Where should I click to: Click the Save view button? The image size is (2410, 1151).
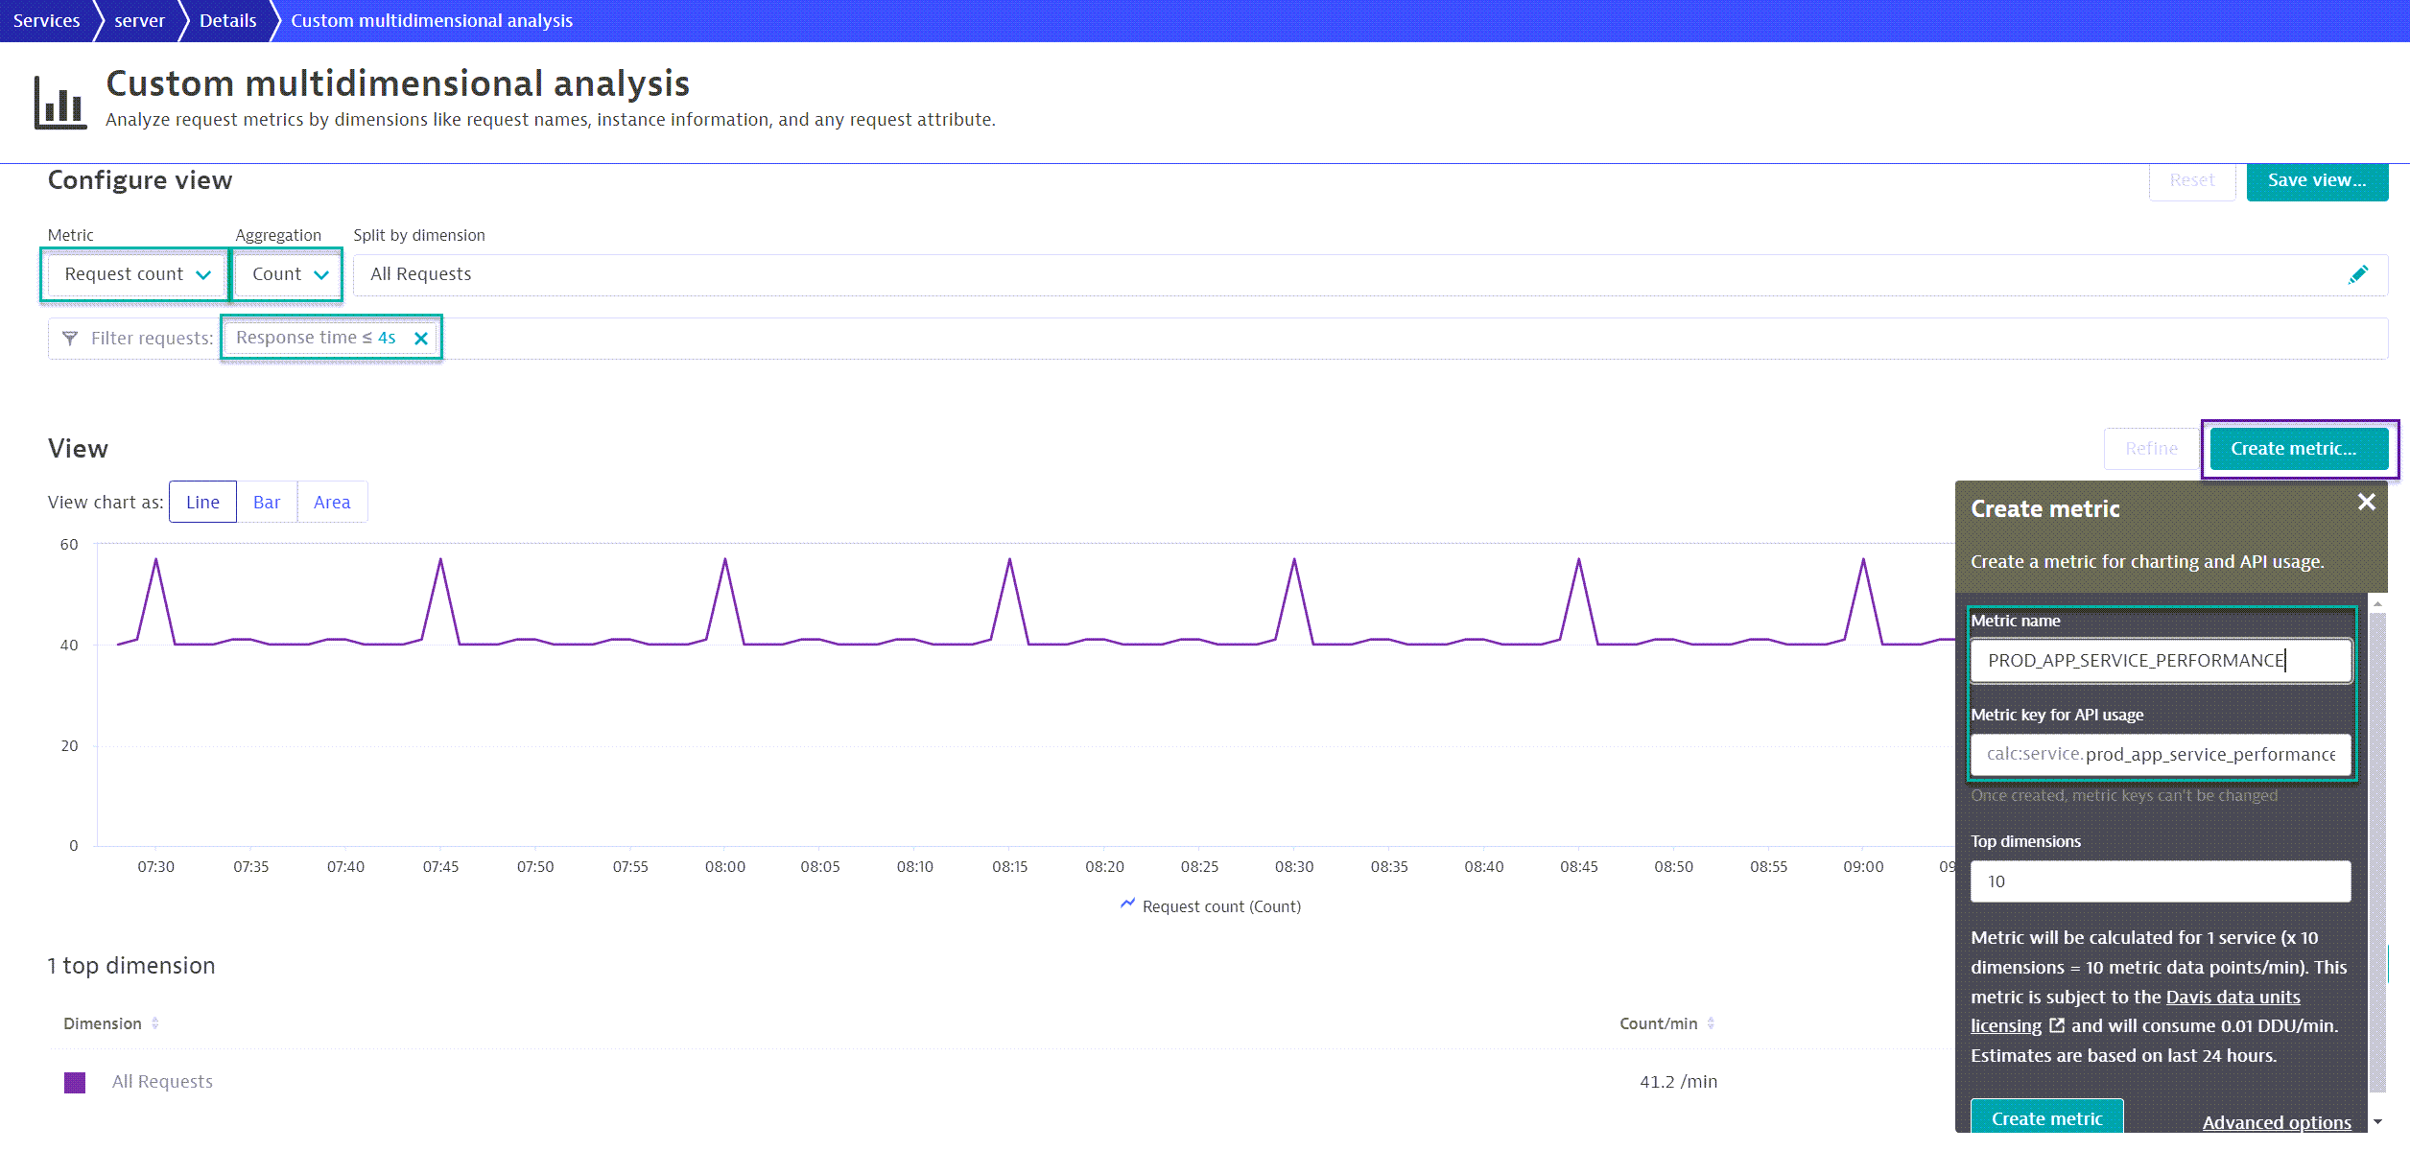pyautogui.click(x=2317, y=179)
